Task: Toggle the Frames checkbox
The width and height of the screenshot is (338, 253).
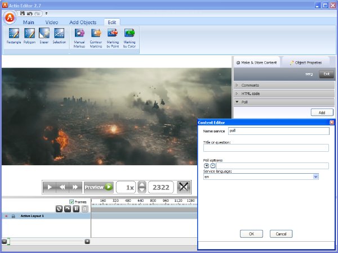Action: [x=72, y=202]
